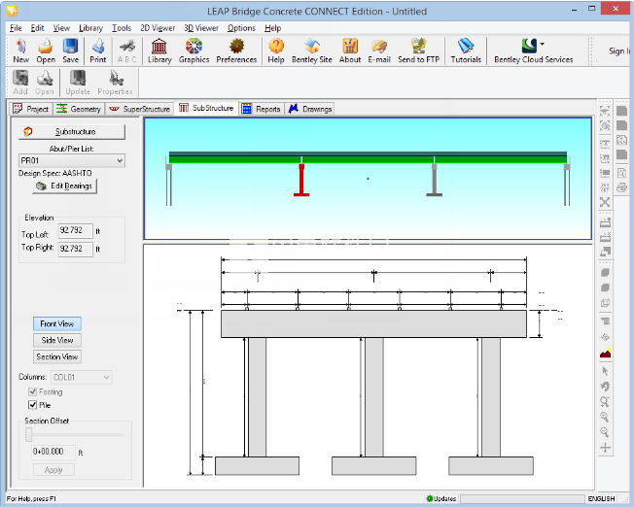Click the zoom in magnifier icon
The image size is (634, 507).
tap(605, 417)
